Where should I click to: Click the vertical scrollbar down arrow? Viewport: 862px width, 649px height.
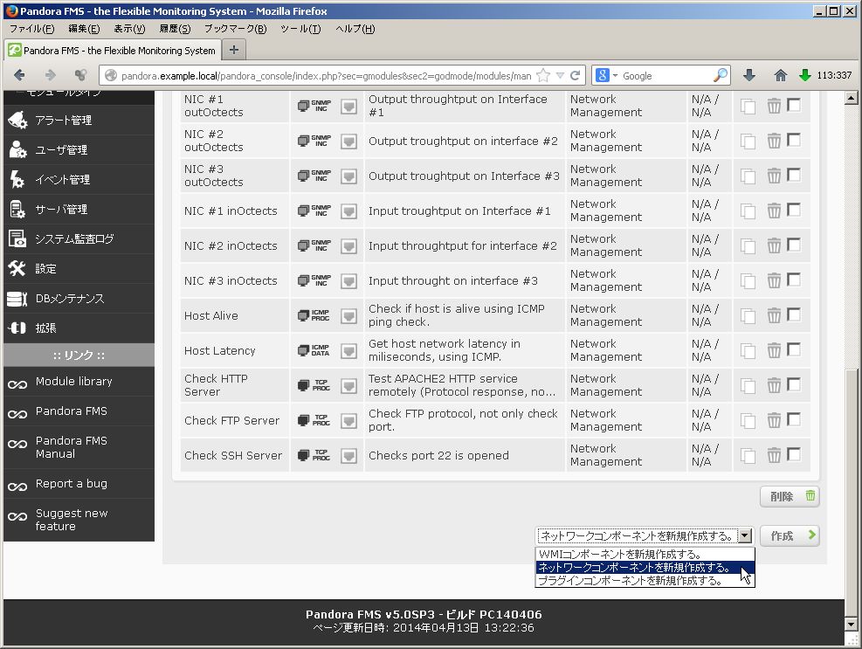(851, 625)
